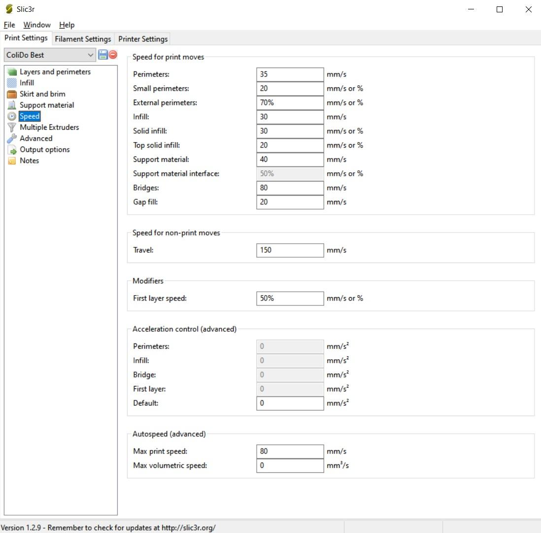The image size is (541, 533).
Task: Focus the Max print speed field
Action: tap(290, 451)
